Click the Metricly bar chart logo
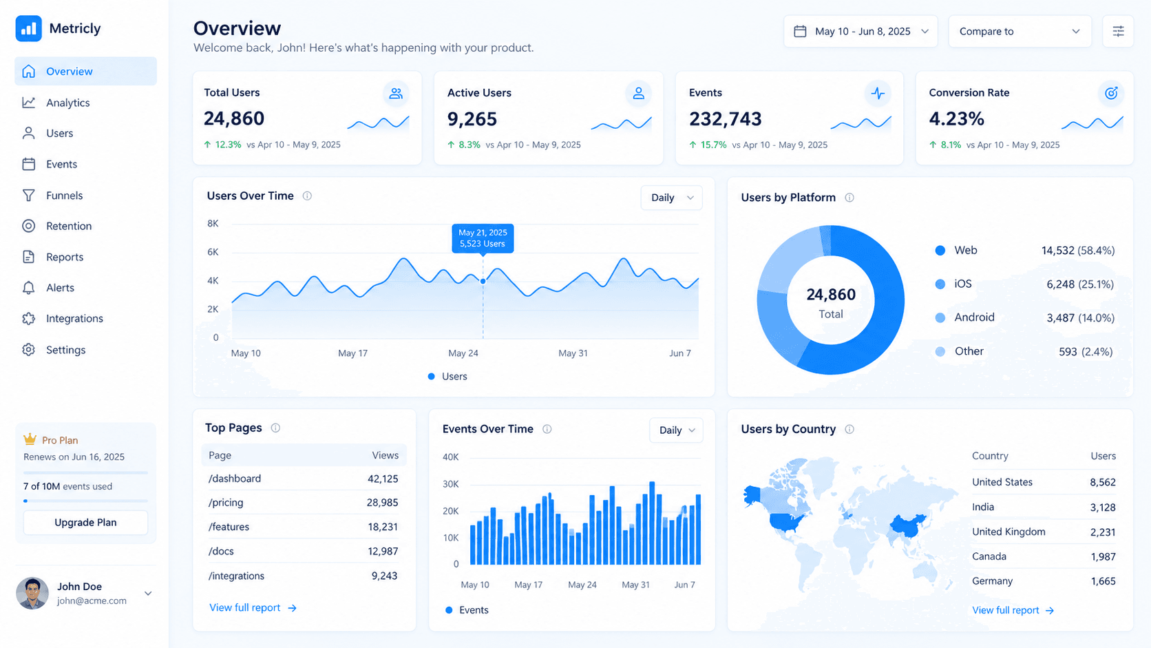1151x648 pixels. (x=28, y=28)
